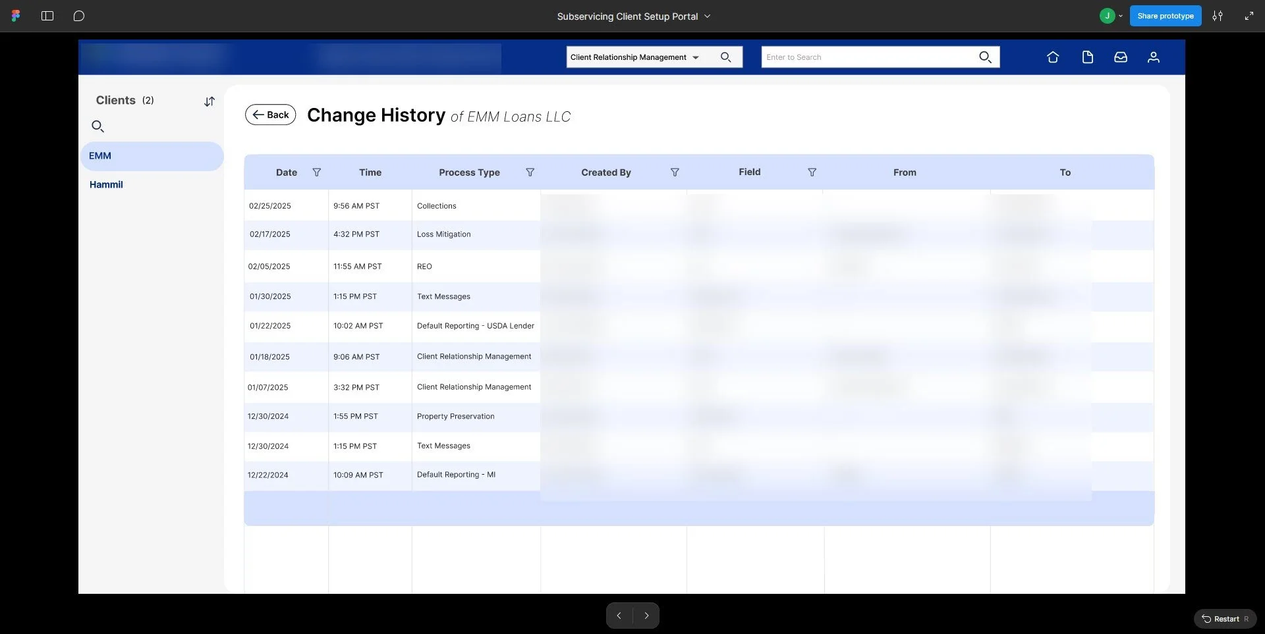Open the comments bubble icon

coord(79,16)
